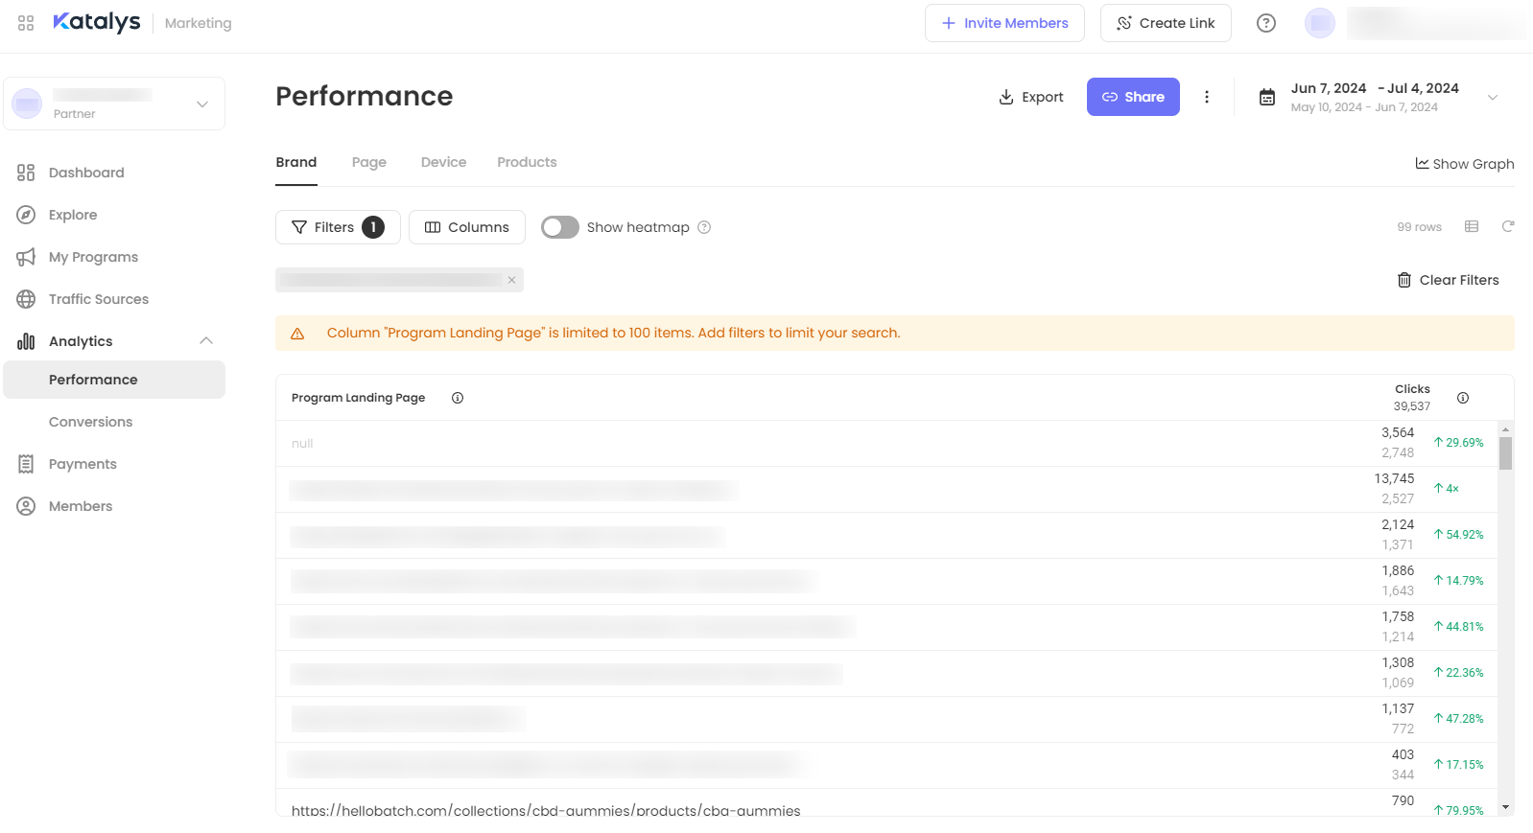The width and height of the screenshot is (1533, 833).
Task: Open the three-dot more options menu
Action: (1207, 97)
